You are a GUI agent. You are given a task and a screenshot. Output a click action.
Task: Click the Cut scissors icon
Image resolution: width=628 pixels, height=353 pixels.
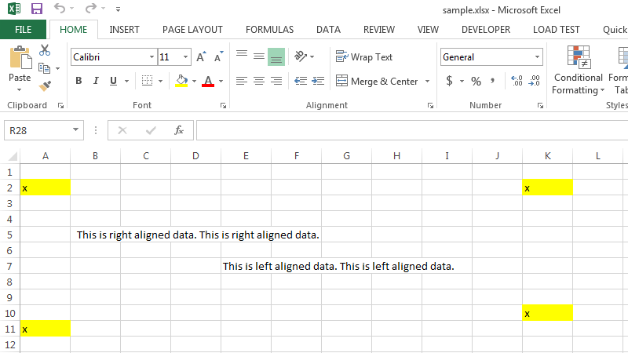click(x=45, y=51)
